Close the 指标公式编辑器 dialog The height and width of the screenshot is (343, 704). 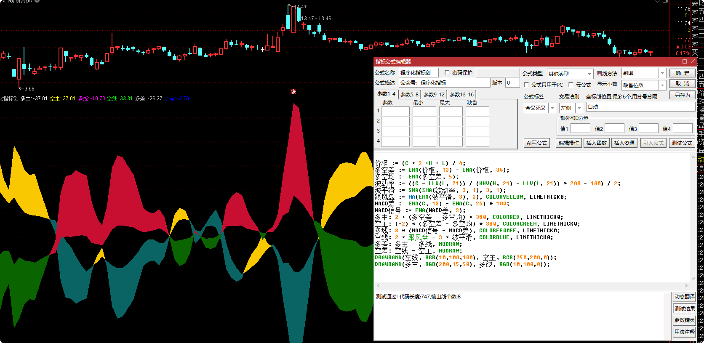[x=693, y=61]
